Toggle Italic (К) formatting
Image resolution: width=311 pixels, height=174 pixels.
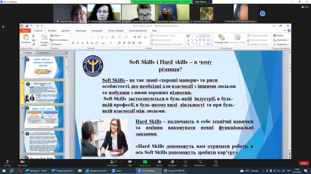point(78,43)
